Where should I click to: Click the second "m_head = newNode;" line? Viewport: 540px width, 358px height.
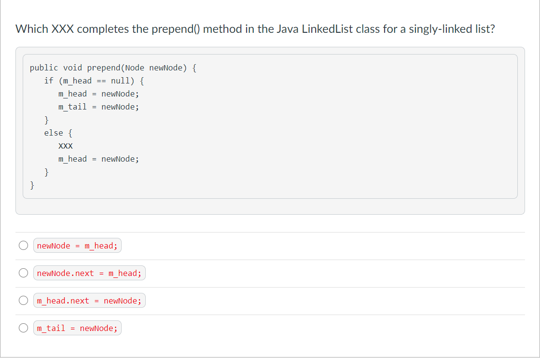(x=98, y=158)
